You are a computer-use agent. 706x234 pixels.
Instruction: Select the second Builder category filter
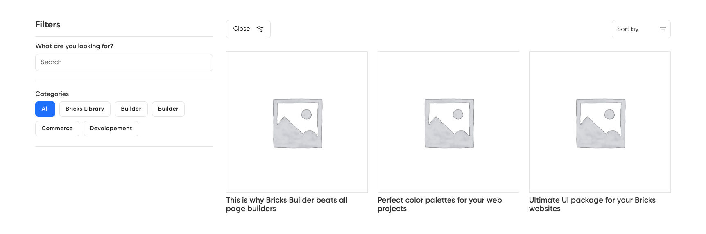click(168, 109)
